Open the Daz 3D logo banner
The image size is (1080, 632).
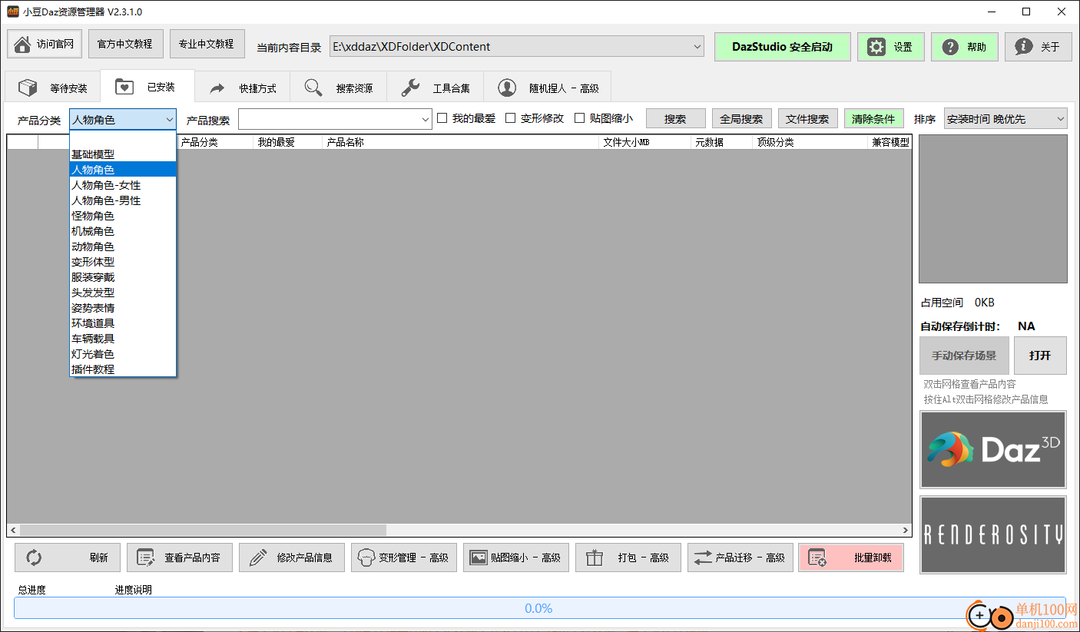pyautogui.click(x=993, y=450)
